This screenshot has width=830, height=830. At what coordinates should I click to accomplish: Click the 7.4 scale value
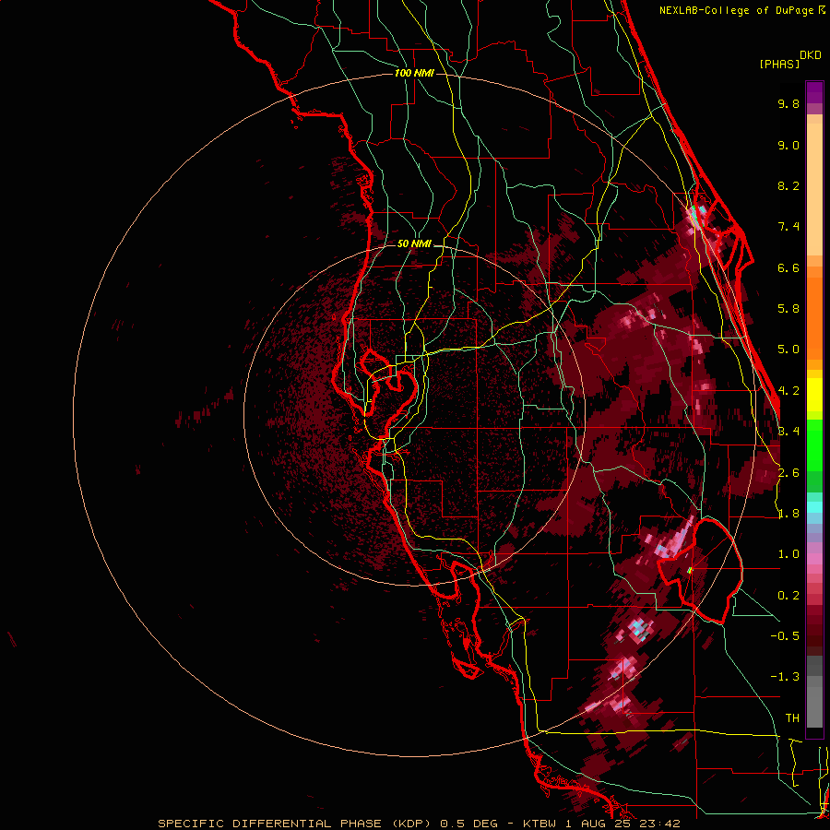[788, 227]
